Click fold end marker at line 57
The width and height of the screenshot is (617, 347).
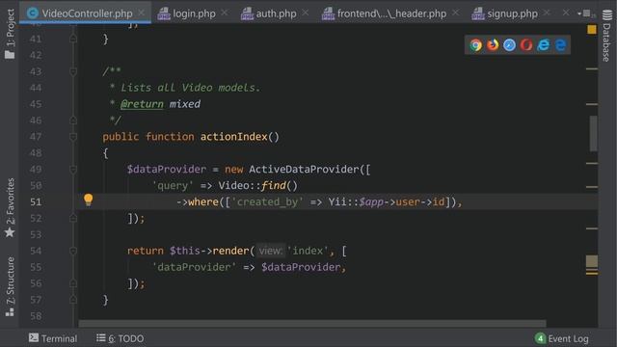coord(73,300)
